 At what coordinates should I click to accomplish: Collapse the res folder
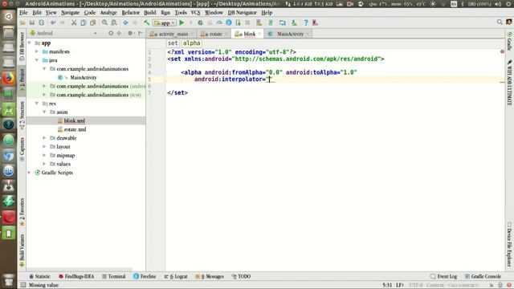[x=37, y=104]
